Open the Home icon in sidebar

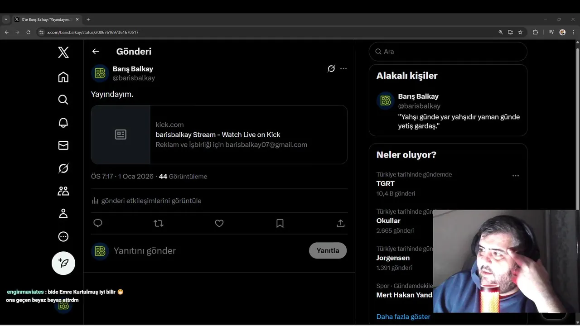coord(63,77)
